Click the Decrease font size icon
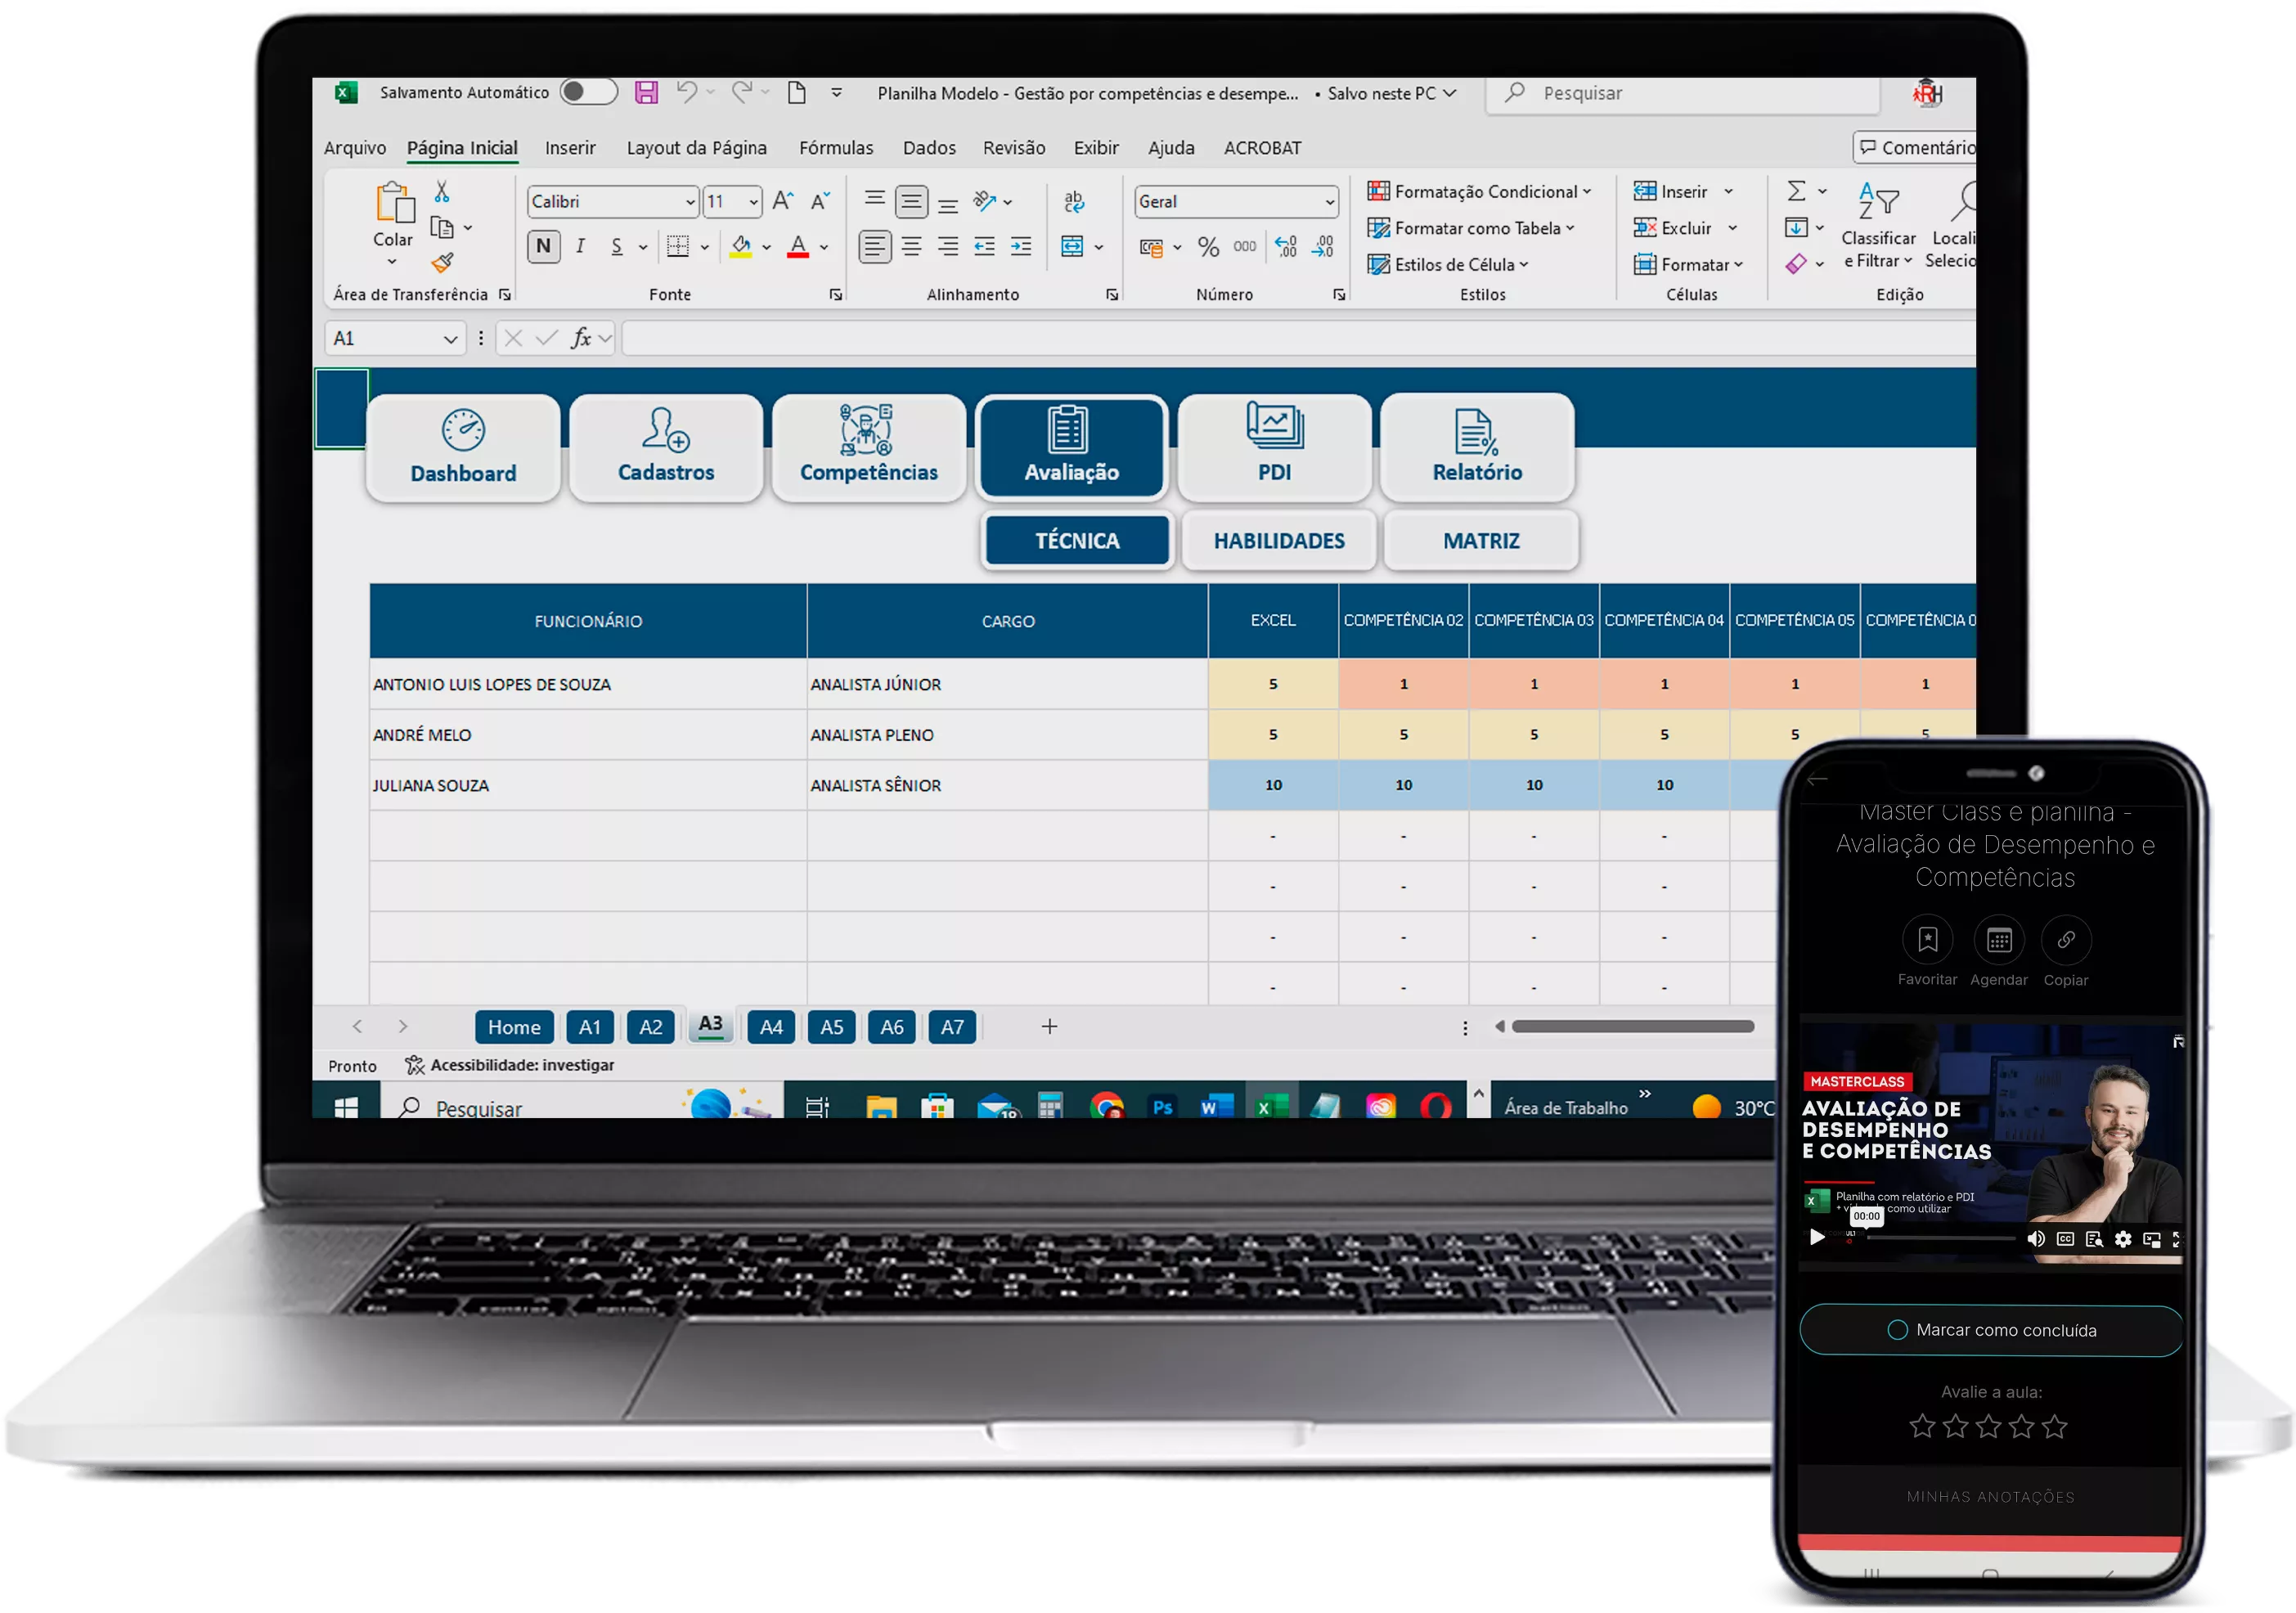This screenshot has height=1613, width=2296. point(820,201)
